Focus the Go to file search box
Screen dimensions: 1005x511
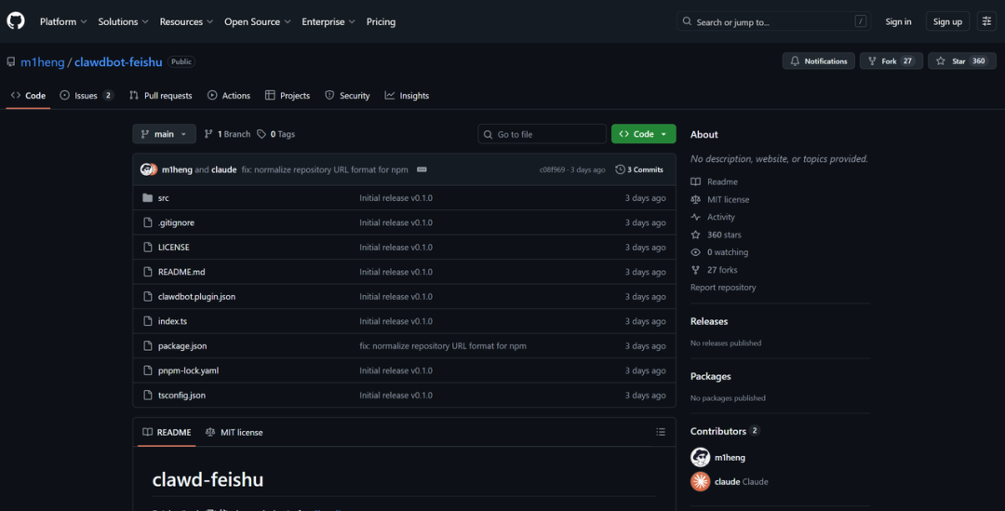pyautogui.click(x=542, y=134)
